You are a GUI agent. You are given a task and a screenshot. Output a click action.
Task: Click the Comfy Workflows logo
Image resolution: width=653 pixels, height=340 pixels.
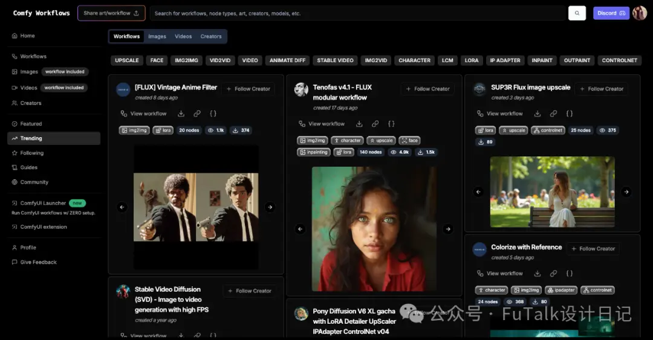[x=41, y=13]
